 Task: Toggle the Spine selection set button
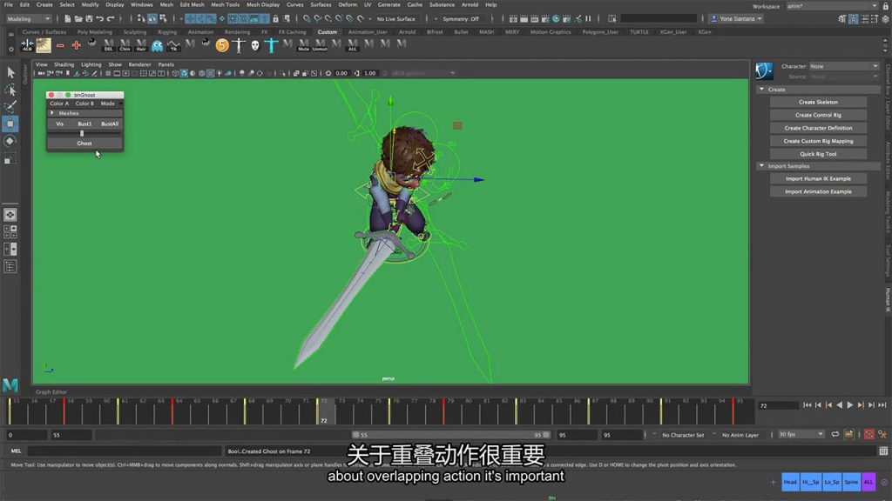pyautogui.click(x=851, y=482)
